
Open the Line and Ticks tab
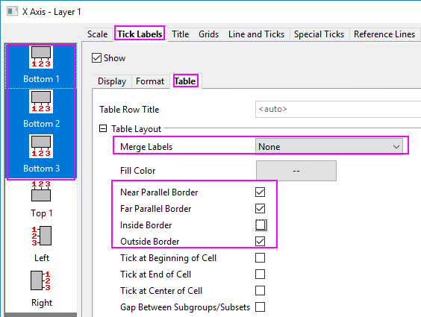pyautogui.click(x=256, y=34)
